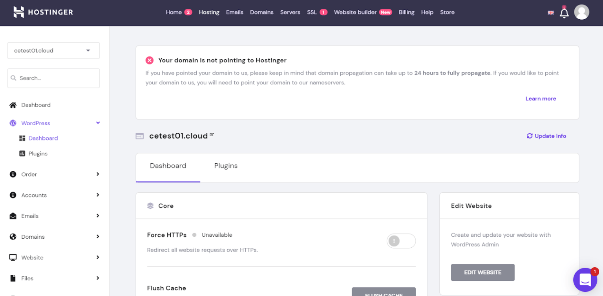This screenshot has width=603, height=296.
Task: Expand the Domains sidebar section
Action: [x=98, y=237]
